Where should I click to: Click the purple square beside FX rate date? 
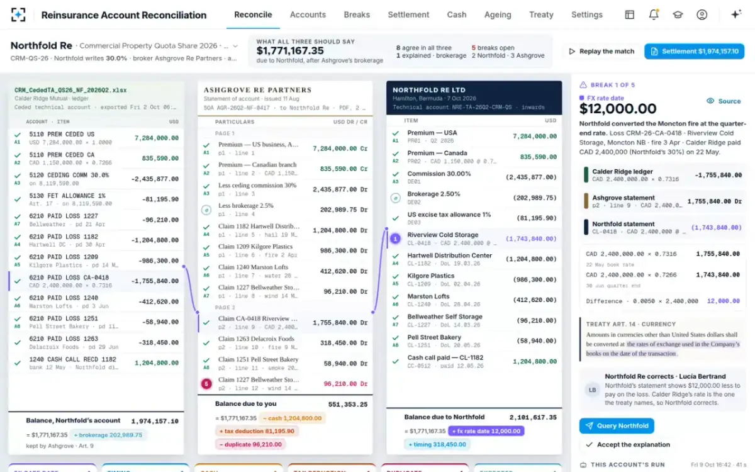(x=582, y=98)
